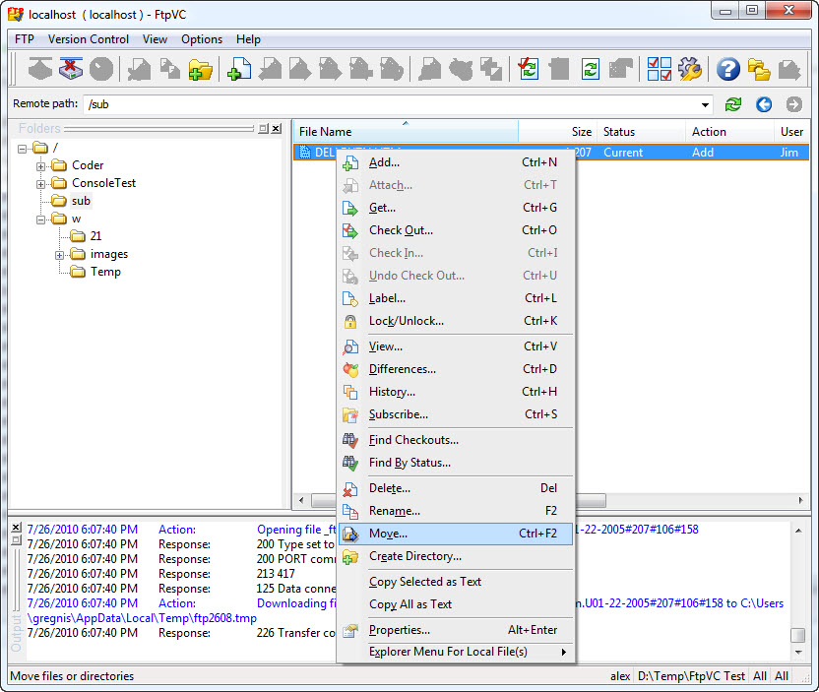Click the create directory folder-plus toolbar icon
The width and height of the screenshot is (819, 692).
201,70
